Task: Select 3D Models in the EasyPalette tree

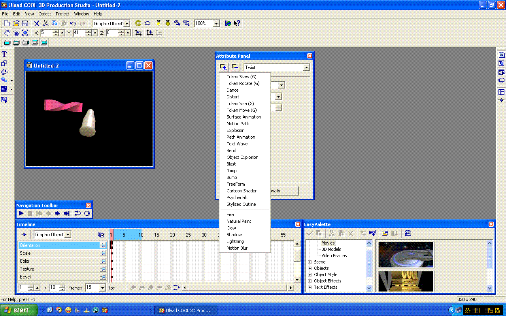Action: point(331,249)
